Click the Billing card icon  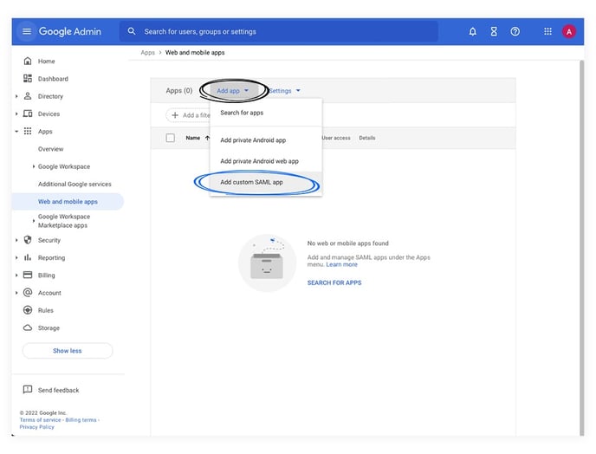pos(28,275)
